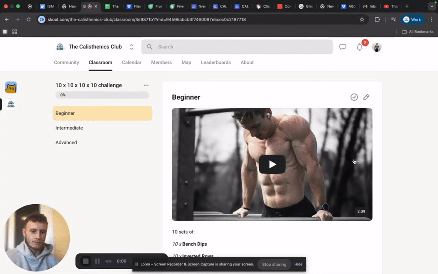Click The Calisthenics Club logo

pyautogui.click(x=60, y=47)
